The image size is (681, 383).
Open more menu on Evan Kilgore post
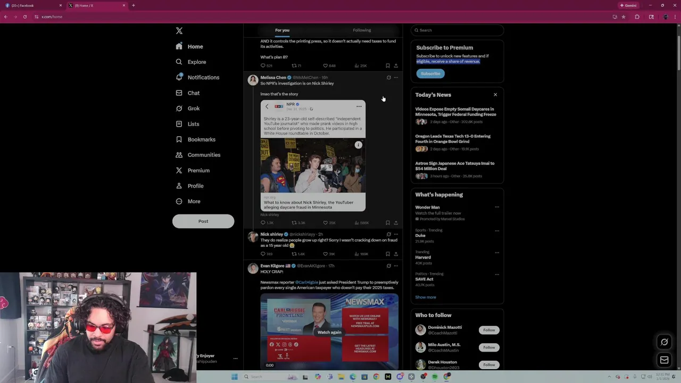tap(396, 266)
